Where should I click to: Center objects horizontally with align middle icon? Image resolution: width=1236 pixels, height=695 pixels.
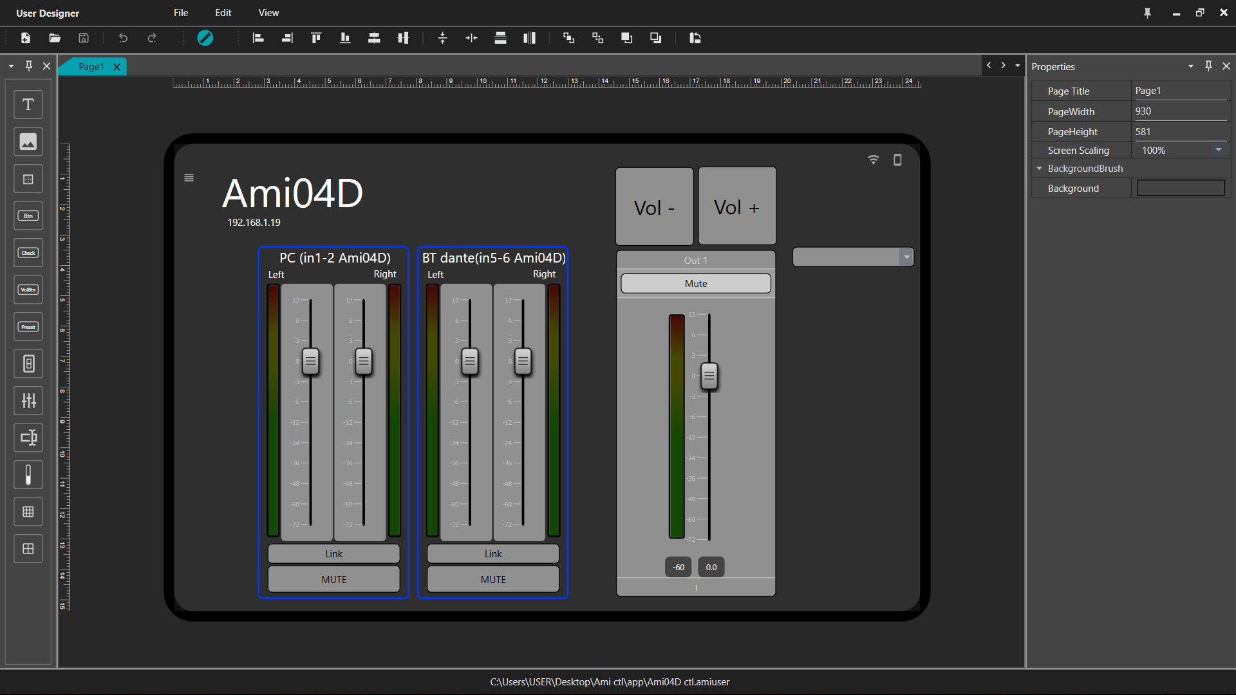pyautogui.click(x=374, y=38)
